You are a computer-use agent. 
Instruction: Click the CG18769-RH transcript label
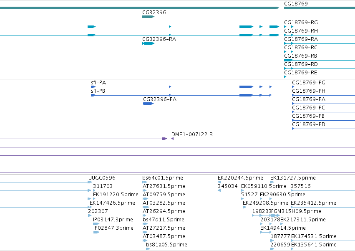point(301,31)
